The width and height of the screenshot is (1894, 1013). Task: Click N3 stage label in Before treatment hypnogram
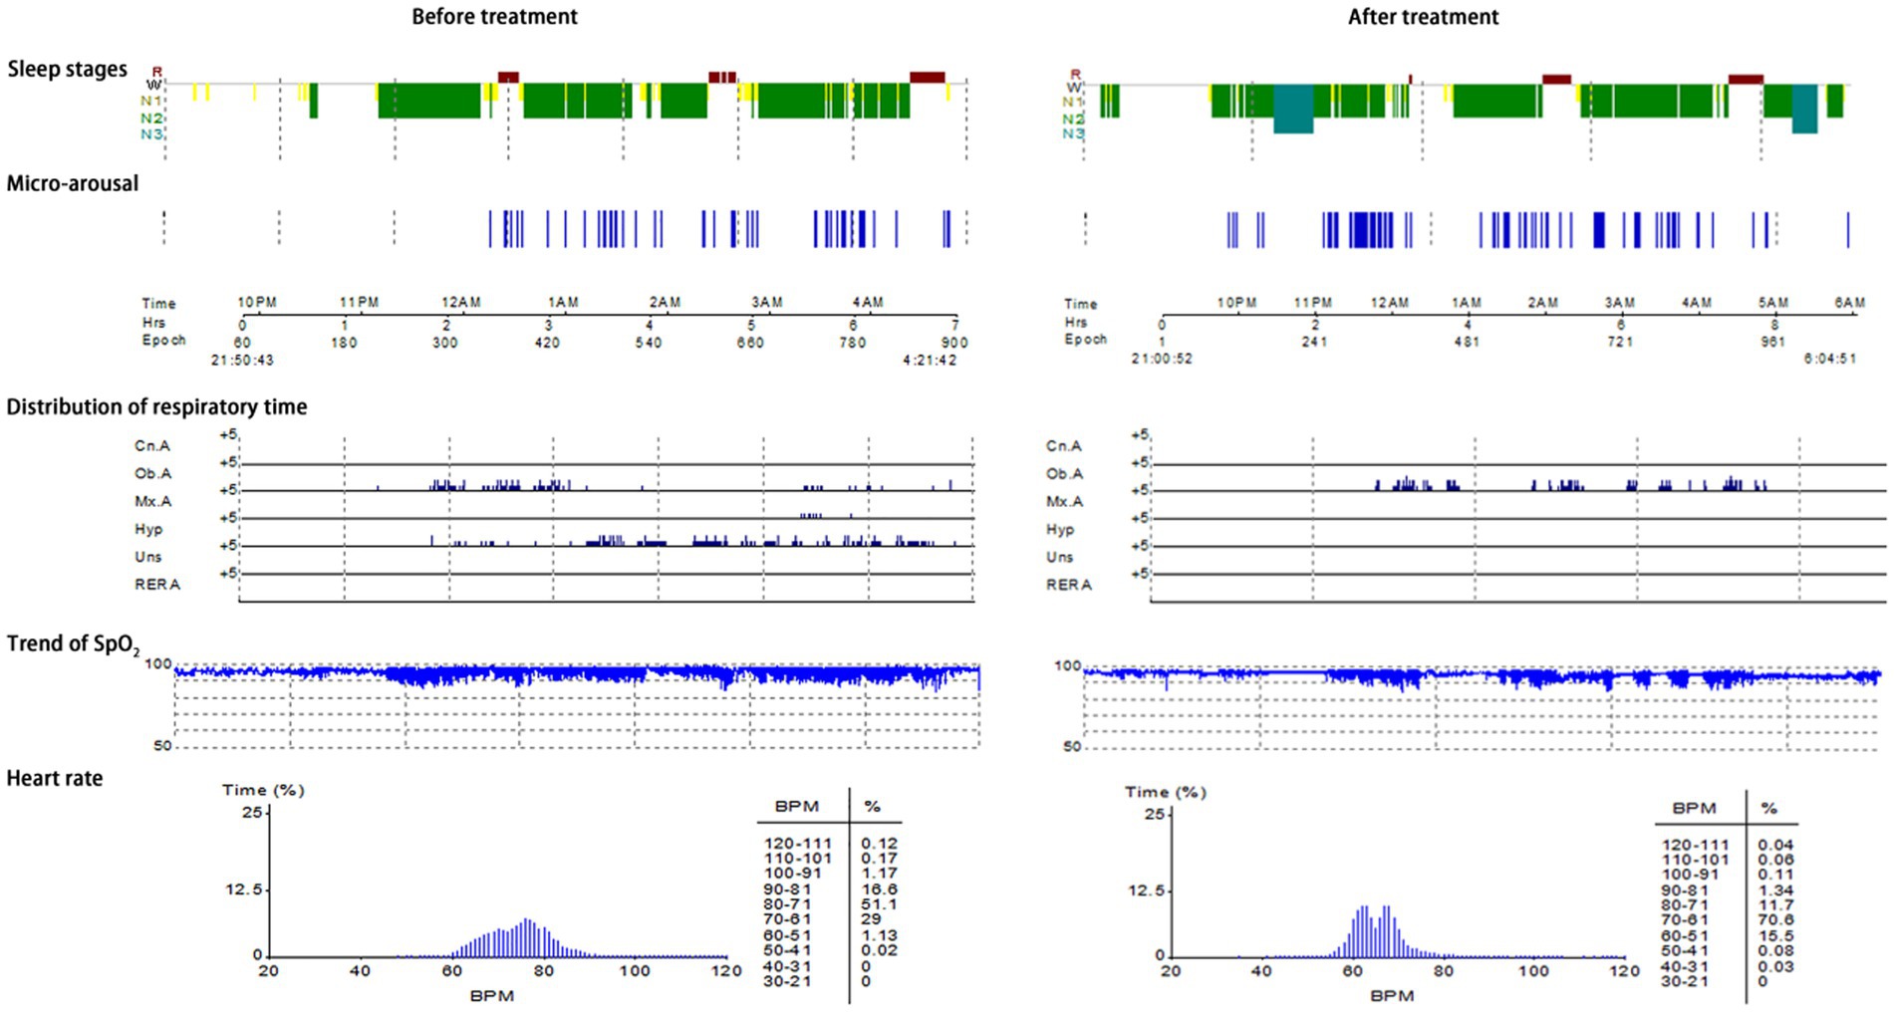pyautogui.click(x=151, y=134)
